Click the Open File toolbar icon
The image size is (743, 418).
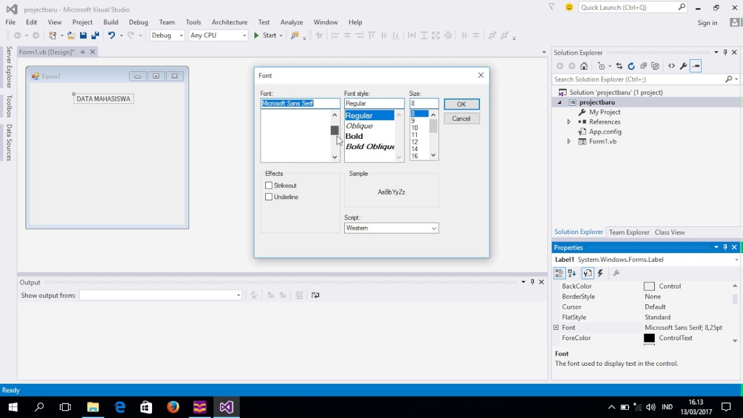(x=71, y=35)
